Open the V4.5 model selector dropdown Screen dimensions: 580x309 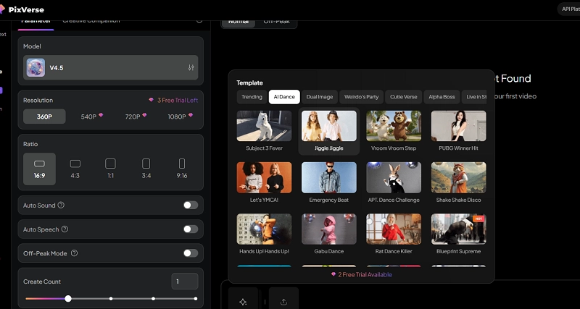[110, 67]
